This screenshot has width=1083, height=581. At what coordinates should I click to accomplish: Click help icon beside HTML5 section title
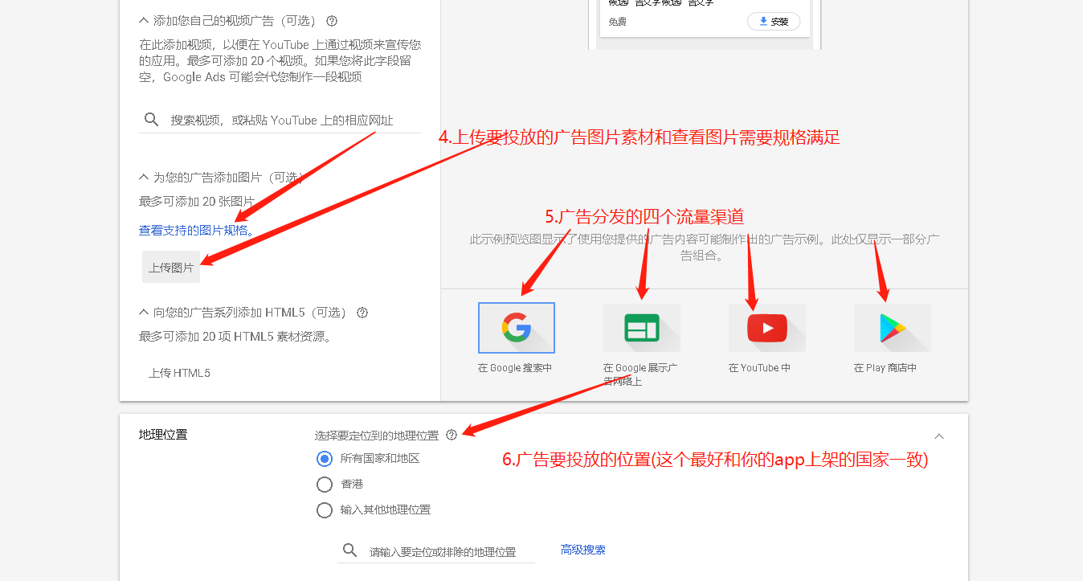(362, 313)
